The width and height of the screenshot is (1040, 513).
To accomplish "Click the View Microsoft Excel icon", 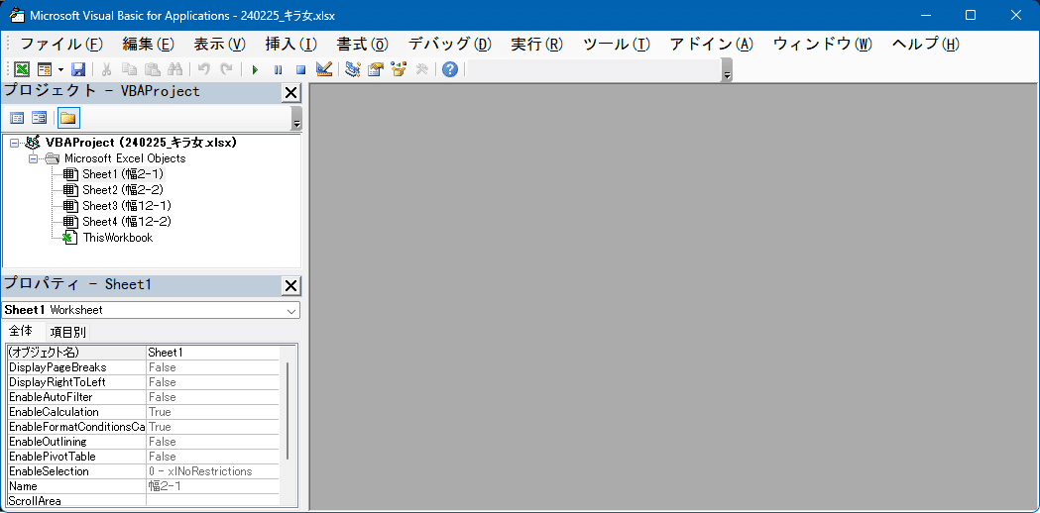I will (x=21, y=69).
